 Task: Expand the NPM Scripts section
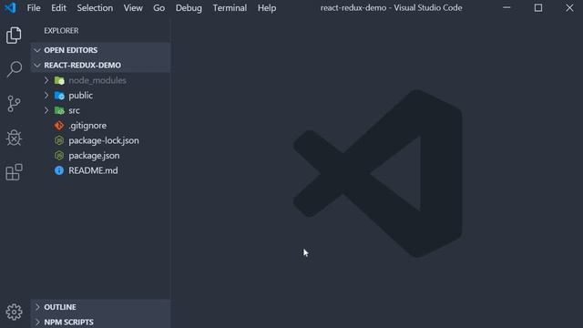click(37, 322)
